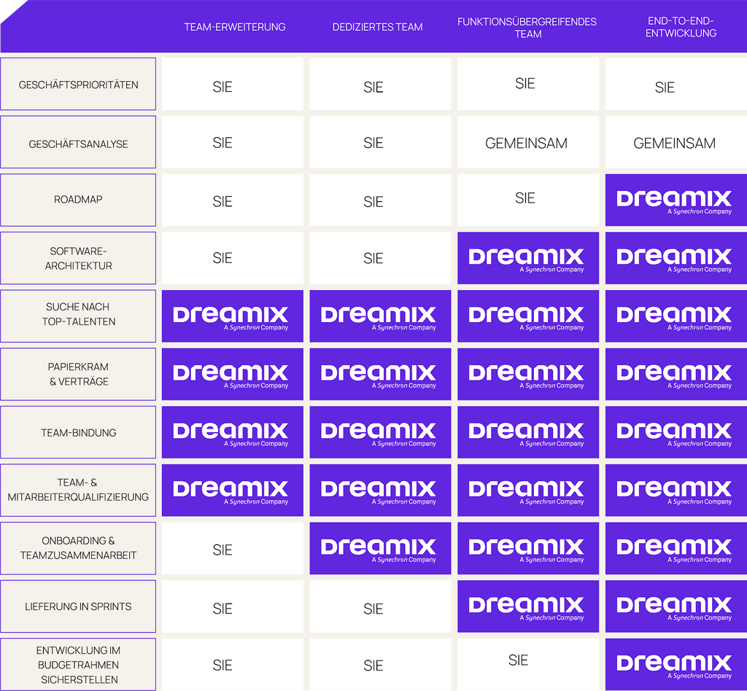Click Dreamix logo in the Entwicklung im Budgetrahmen row
Viewport: 747px width, 691px height.
675,664
